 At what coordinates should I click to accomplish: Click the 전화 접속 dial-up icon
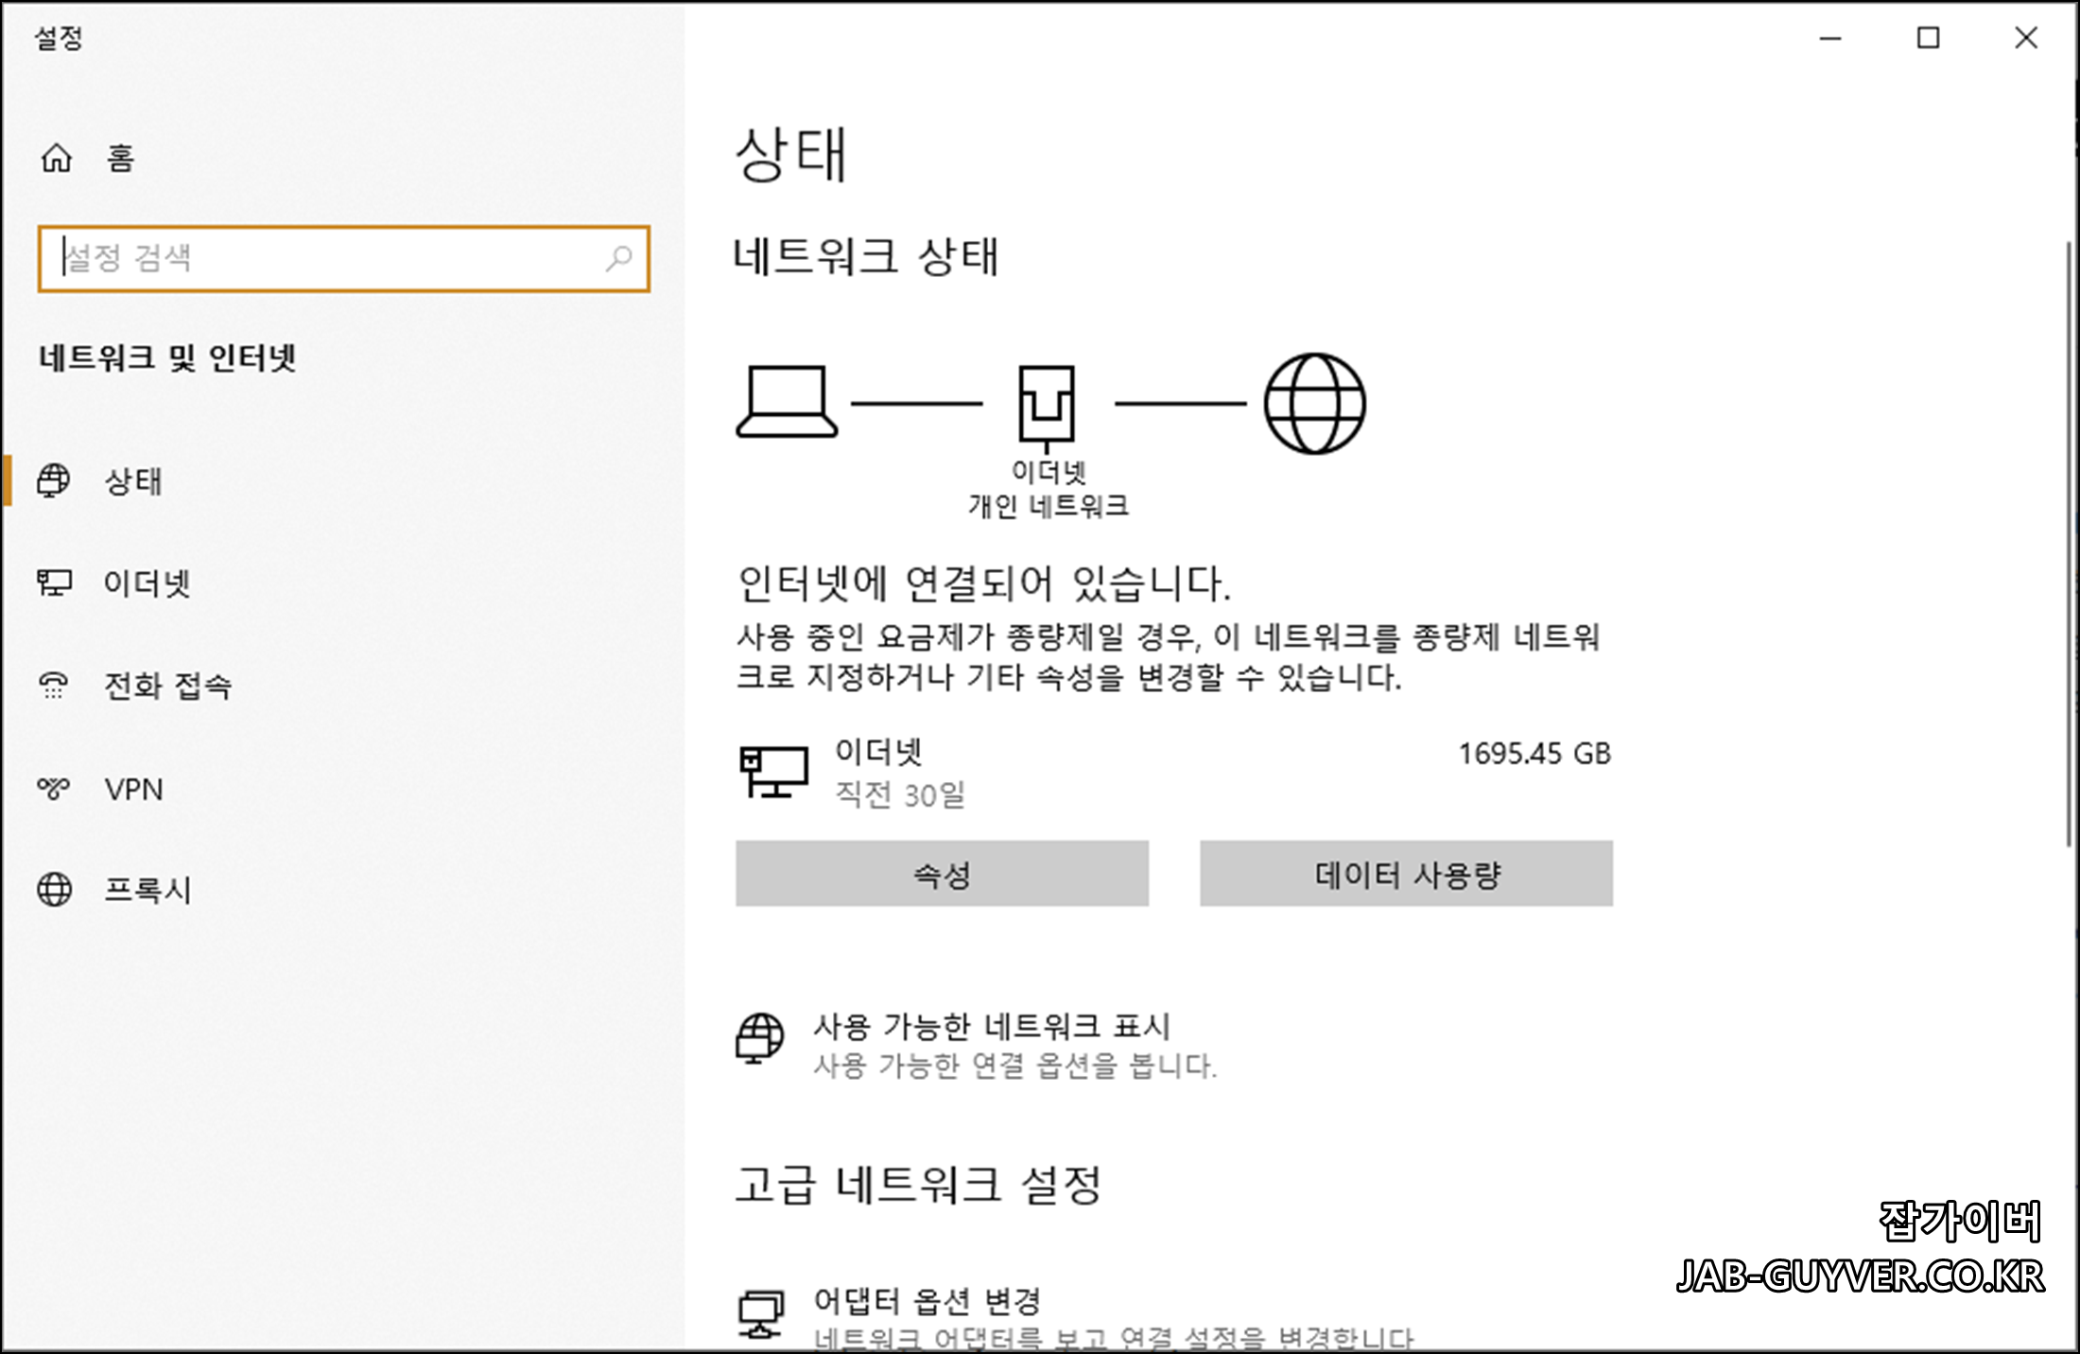54,685
